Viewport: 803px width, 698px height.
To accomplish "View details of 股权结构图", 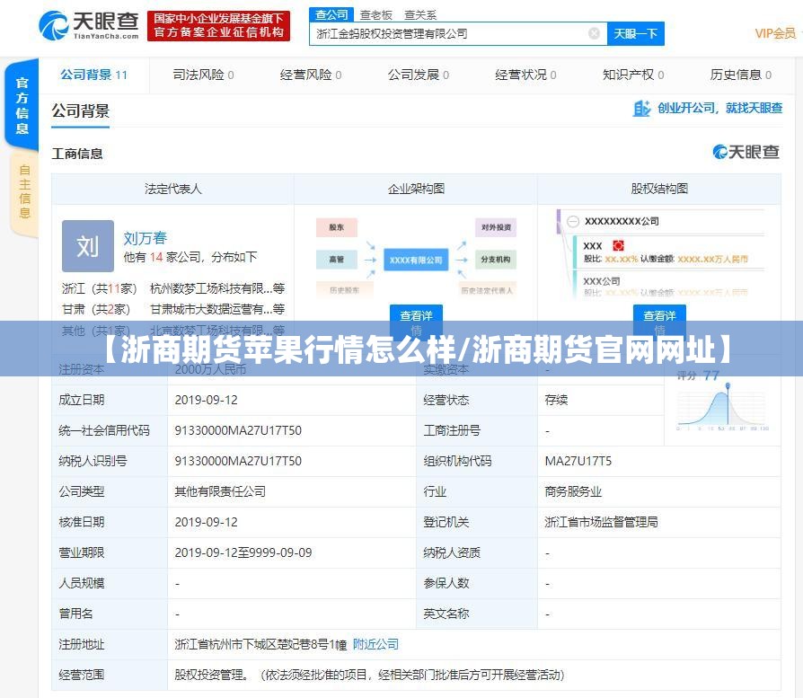I will (659, 322).
